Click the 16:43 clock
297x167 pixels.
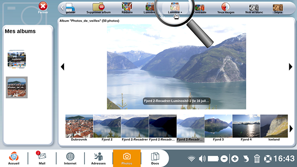click(284, 159)
